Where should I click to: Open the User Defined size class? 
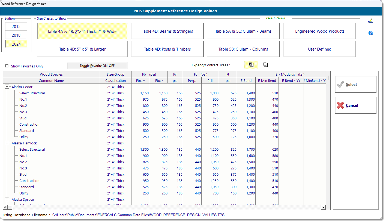pyautogui.click(x=319, y=49)
